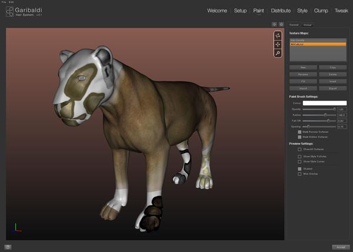Viewport: 353px width, 252px height.
Task: Click the Opacity value field
Action: [x=342, y=110]
